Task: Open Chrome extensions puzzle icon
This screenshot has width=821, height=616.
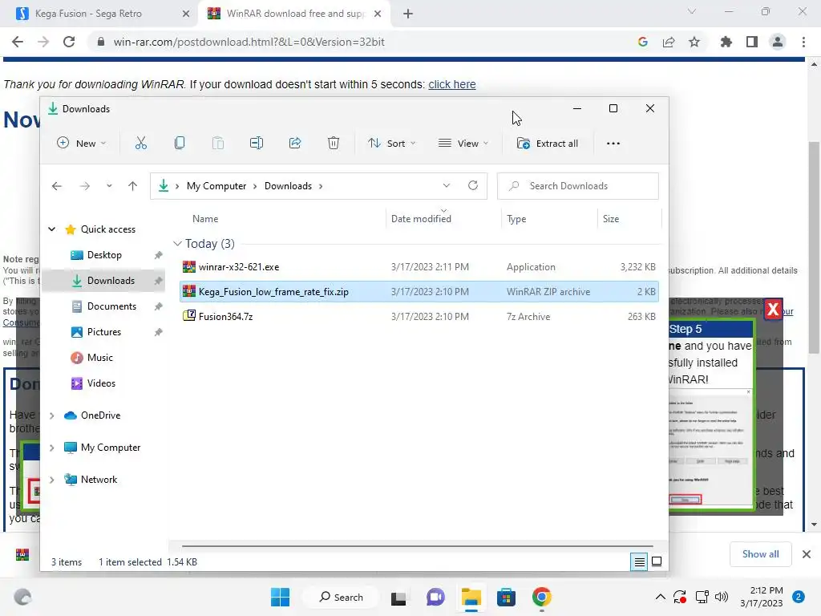Action: pyautogui.click(x=726, y=42)
